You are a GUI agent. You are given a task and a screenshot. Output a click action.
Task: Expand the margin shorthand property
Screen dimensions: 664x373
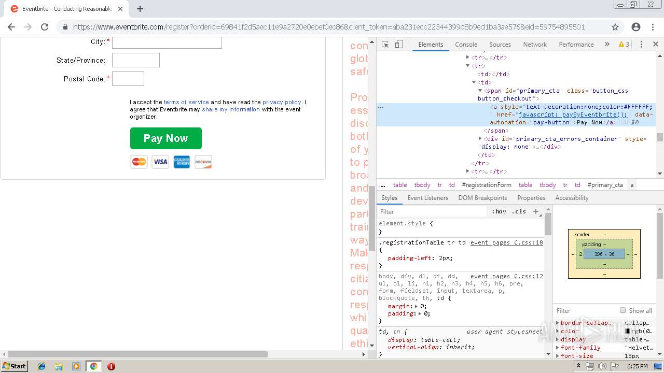[416, 306]
